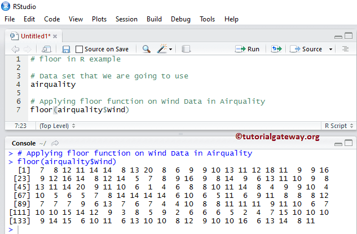This screenshot has width=357, height=234.
Task: Click the comment '# floor in R example'
Action: [x=76, y=59]
